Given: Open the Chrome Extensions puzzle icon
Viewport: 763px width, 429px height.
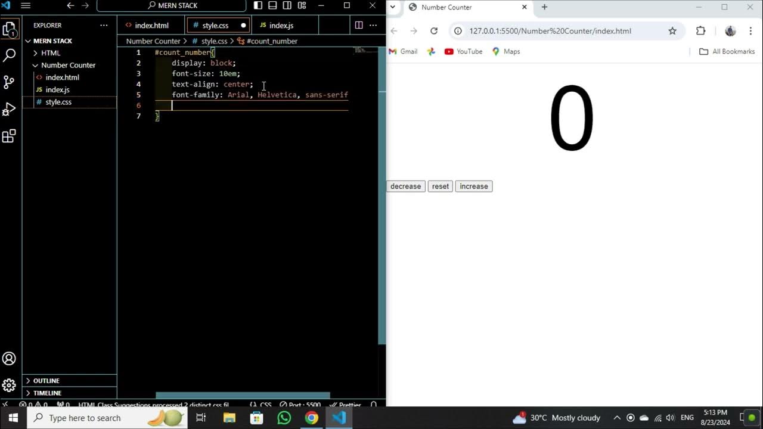Looking at the screenshot, I should tap(700, 31).
